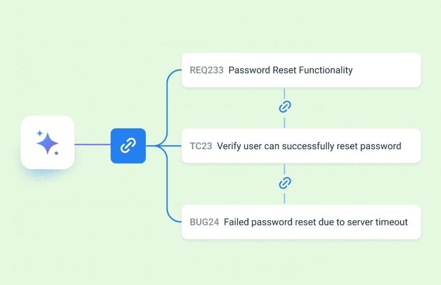Select the BUG24 defect ID label
This screenshot has height=285, width=441.
coord(204,222)
